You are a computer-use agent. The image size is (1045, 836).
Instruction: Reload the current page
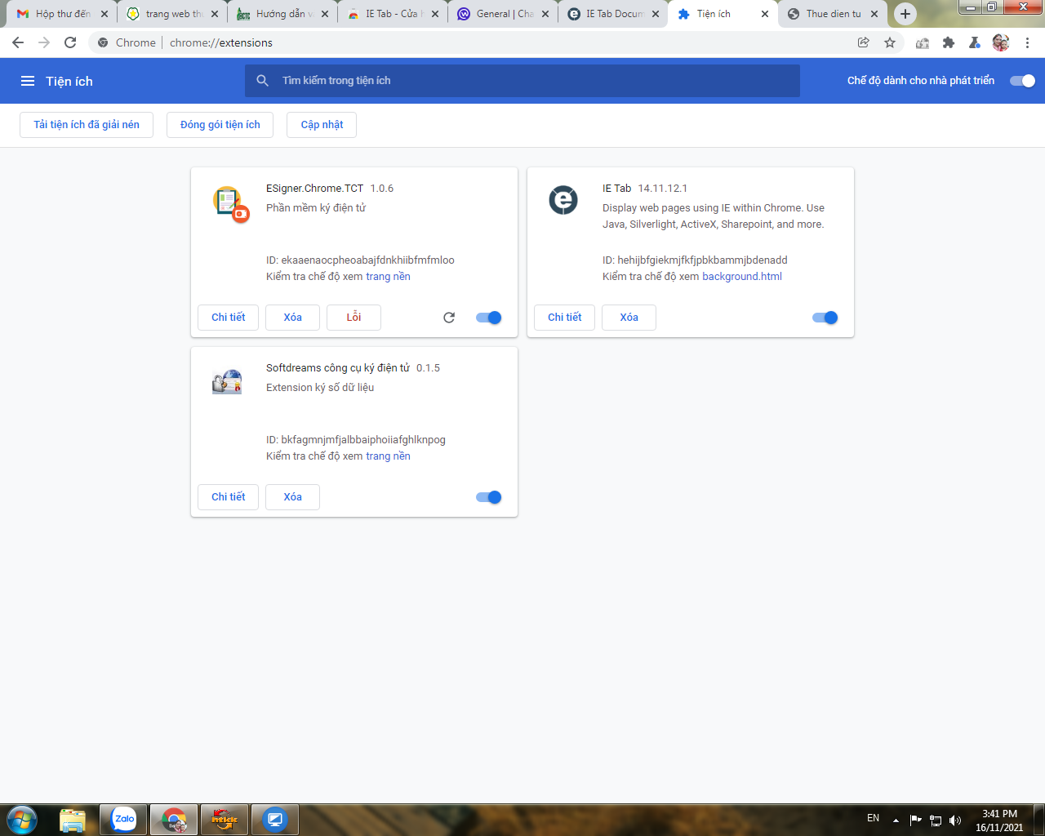[x=70, y=42]
